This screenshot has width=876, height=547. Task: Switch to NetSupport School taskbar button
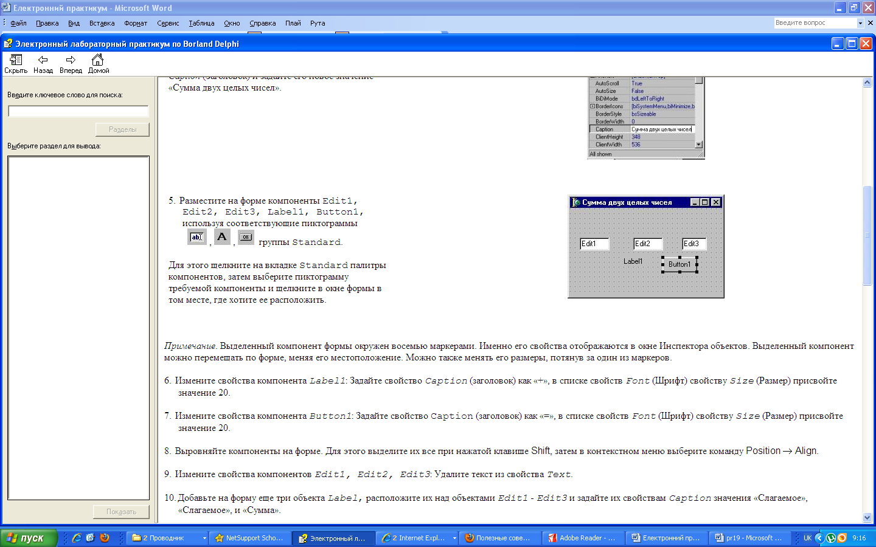click(250, 538)
